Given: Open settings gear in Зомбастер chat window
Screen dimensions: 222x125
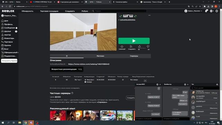Looking at the screenshot, I should pyautogui.click(x=185, y=84).
